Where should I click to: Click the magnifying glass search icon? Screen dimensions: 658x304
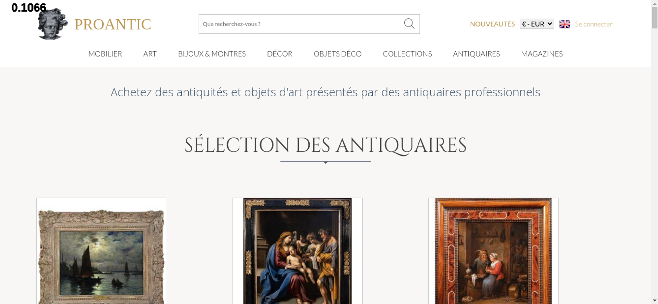[x=409, y=24]
